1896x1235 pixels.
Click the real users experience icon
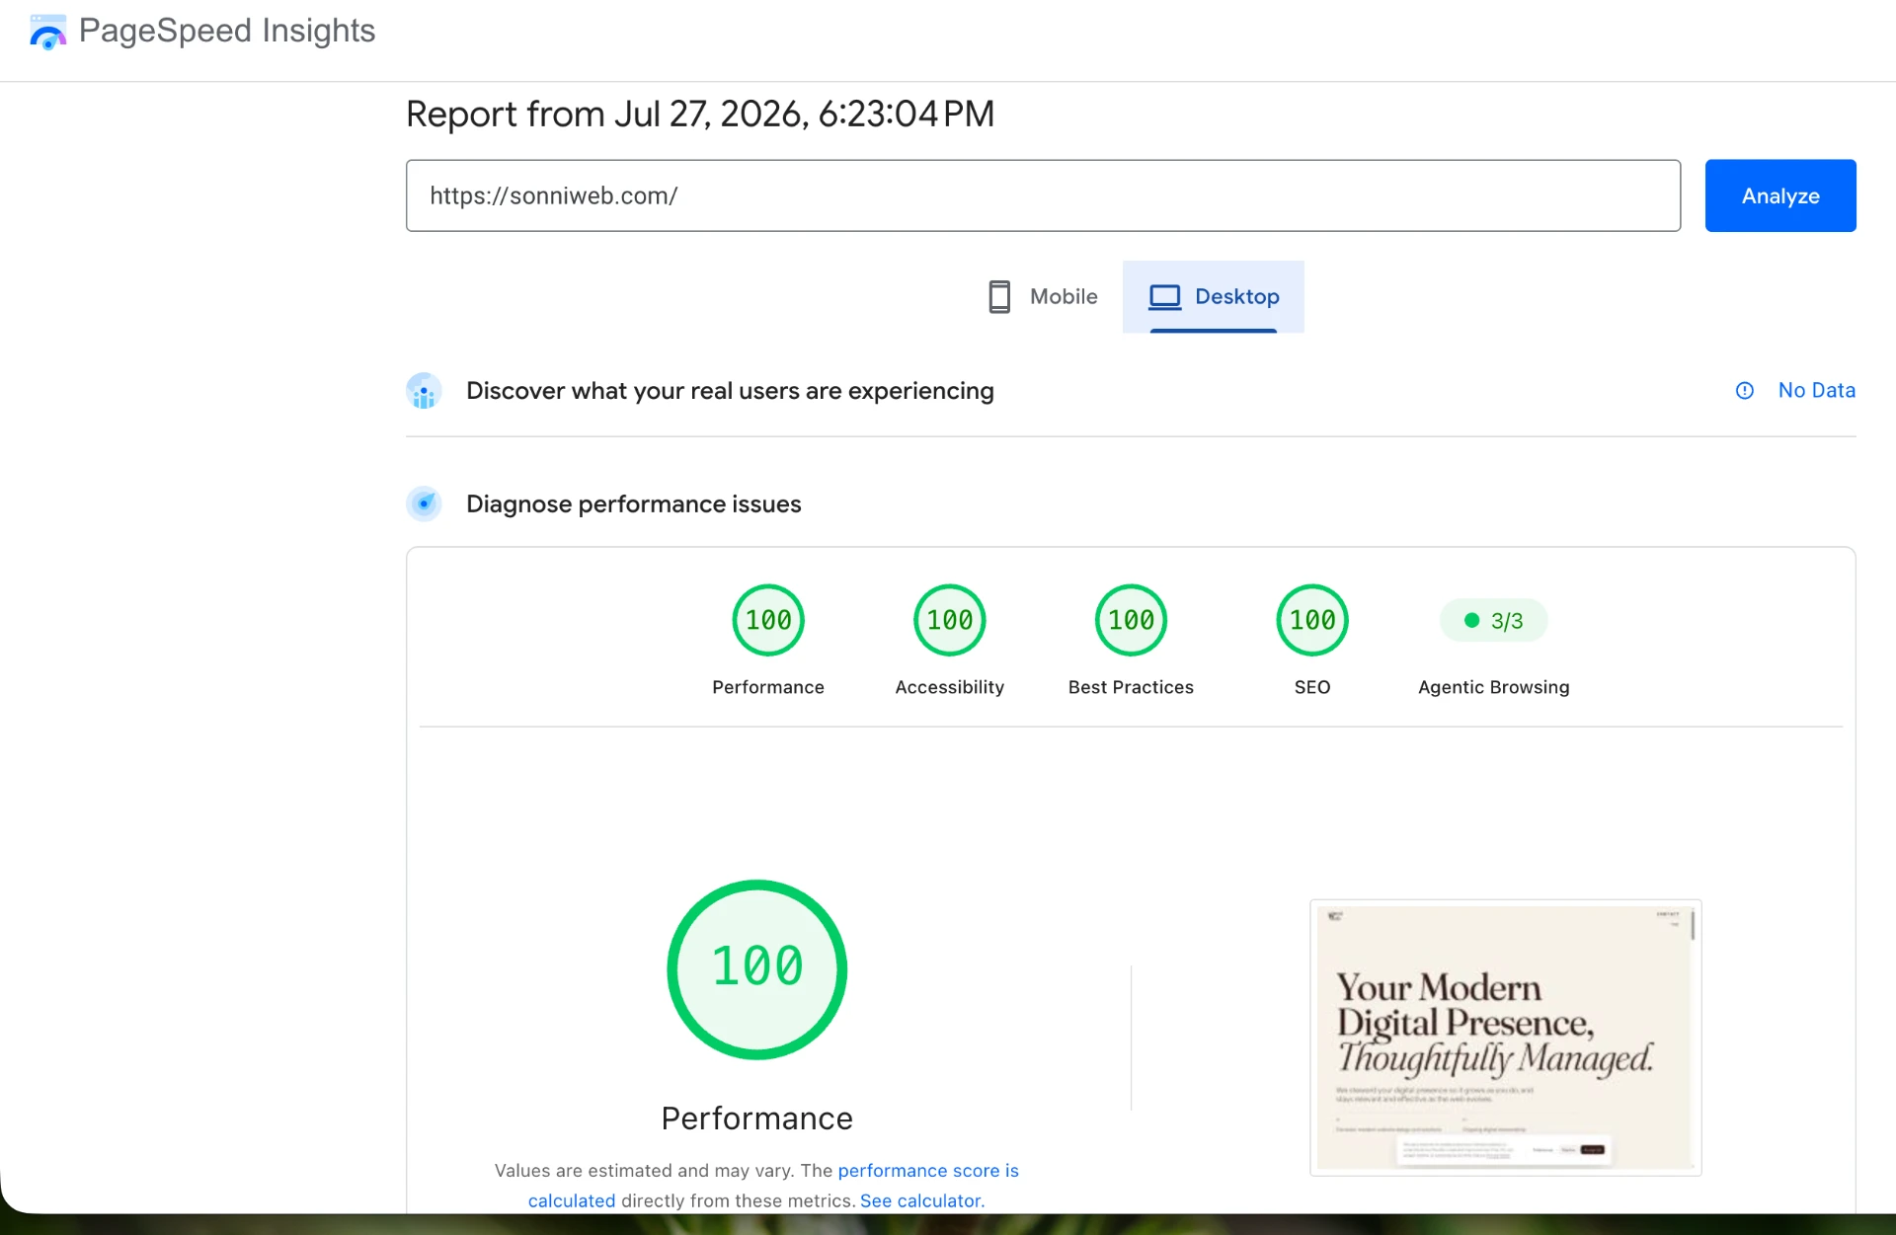click(x=424, y=391)
